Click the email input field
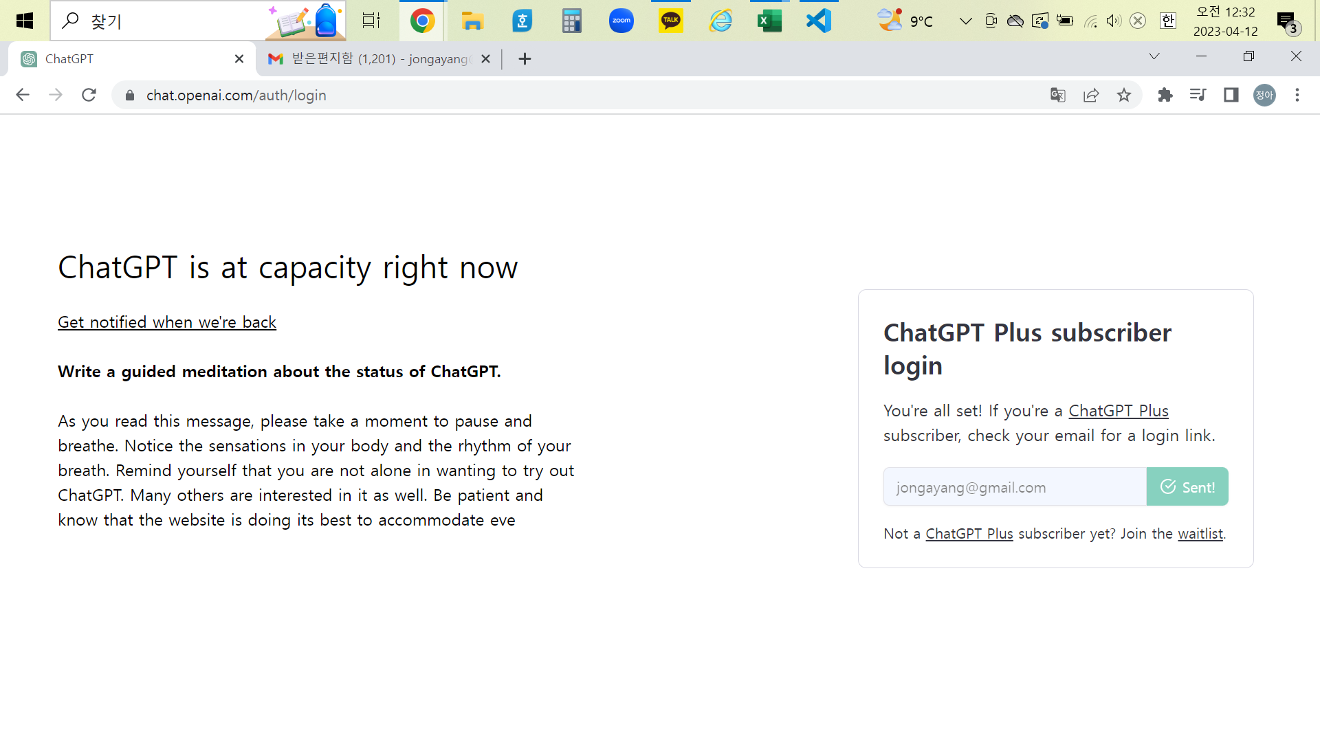Image resolution: width=1320 pixels, height=742 pixels. pyautogui.click(x=1015, y=487)
